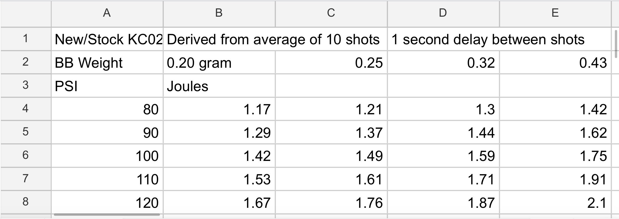Click the column E header
Viewport: 619px width, 219px height.
click(x=555, y=13)
